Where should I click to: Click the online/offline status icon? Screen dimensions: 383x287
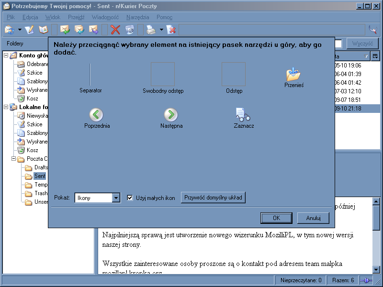point(366,280)
